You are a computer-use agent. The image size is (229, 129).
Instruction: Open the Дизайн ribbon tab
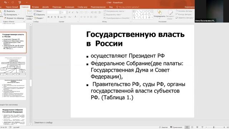pos(45,7)
